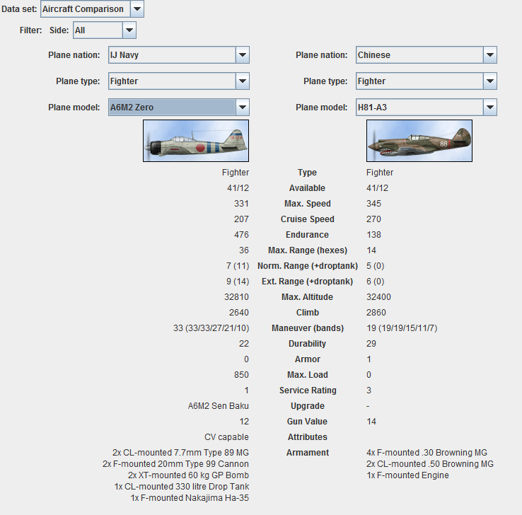Click the 'Armament' row label
522x515 pixels.
click(x=308, y=453)
